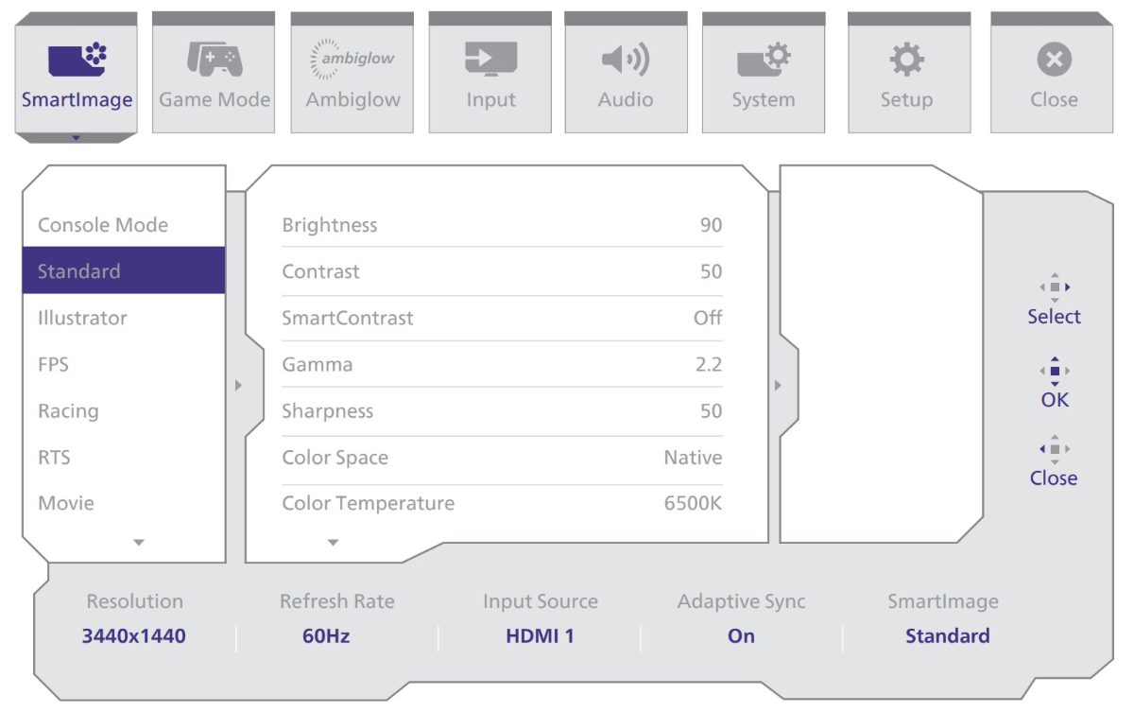The image size is (1134, 712).
Task: Pick the FPS picture mode
Action: 124,364
